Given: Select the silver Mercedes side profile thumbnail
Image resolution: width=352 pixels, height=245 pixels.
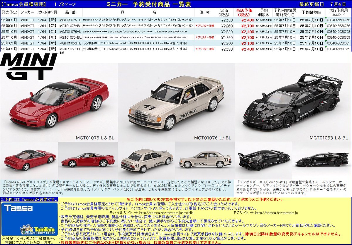Looking at the screenshot, I should (205, 160).
